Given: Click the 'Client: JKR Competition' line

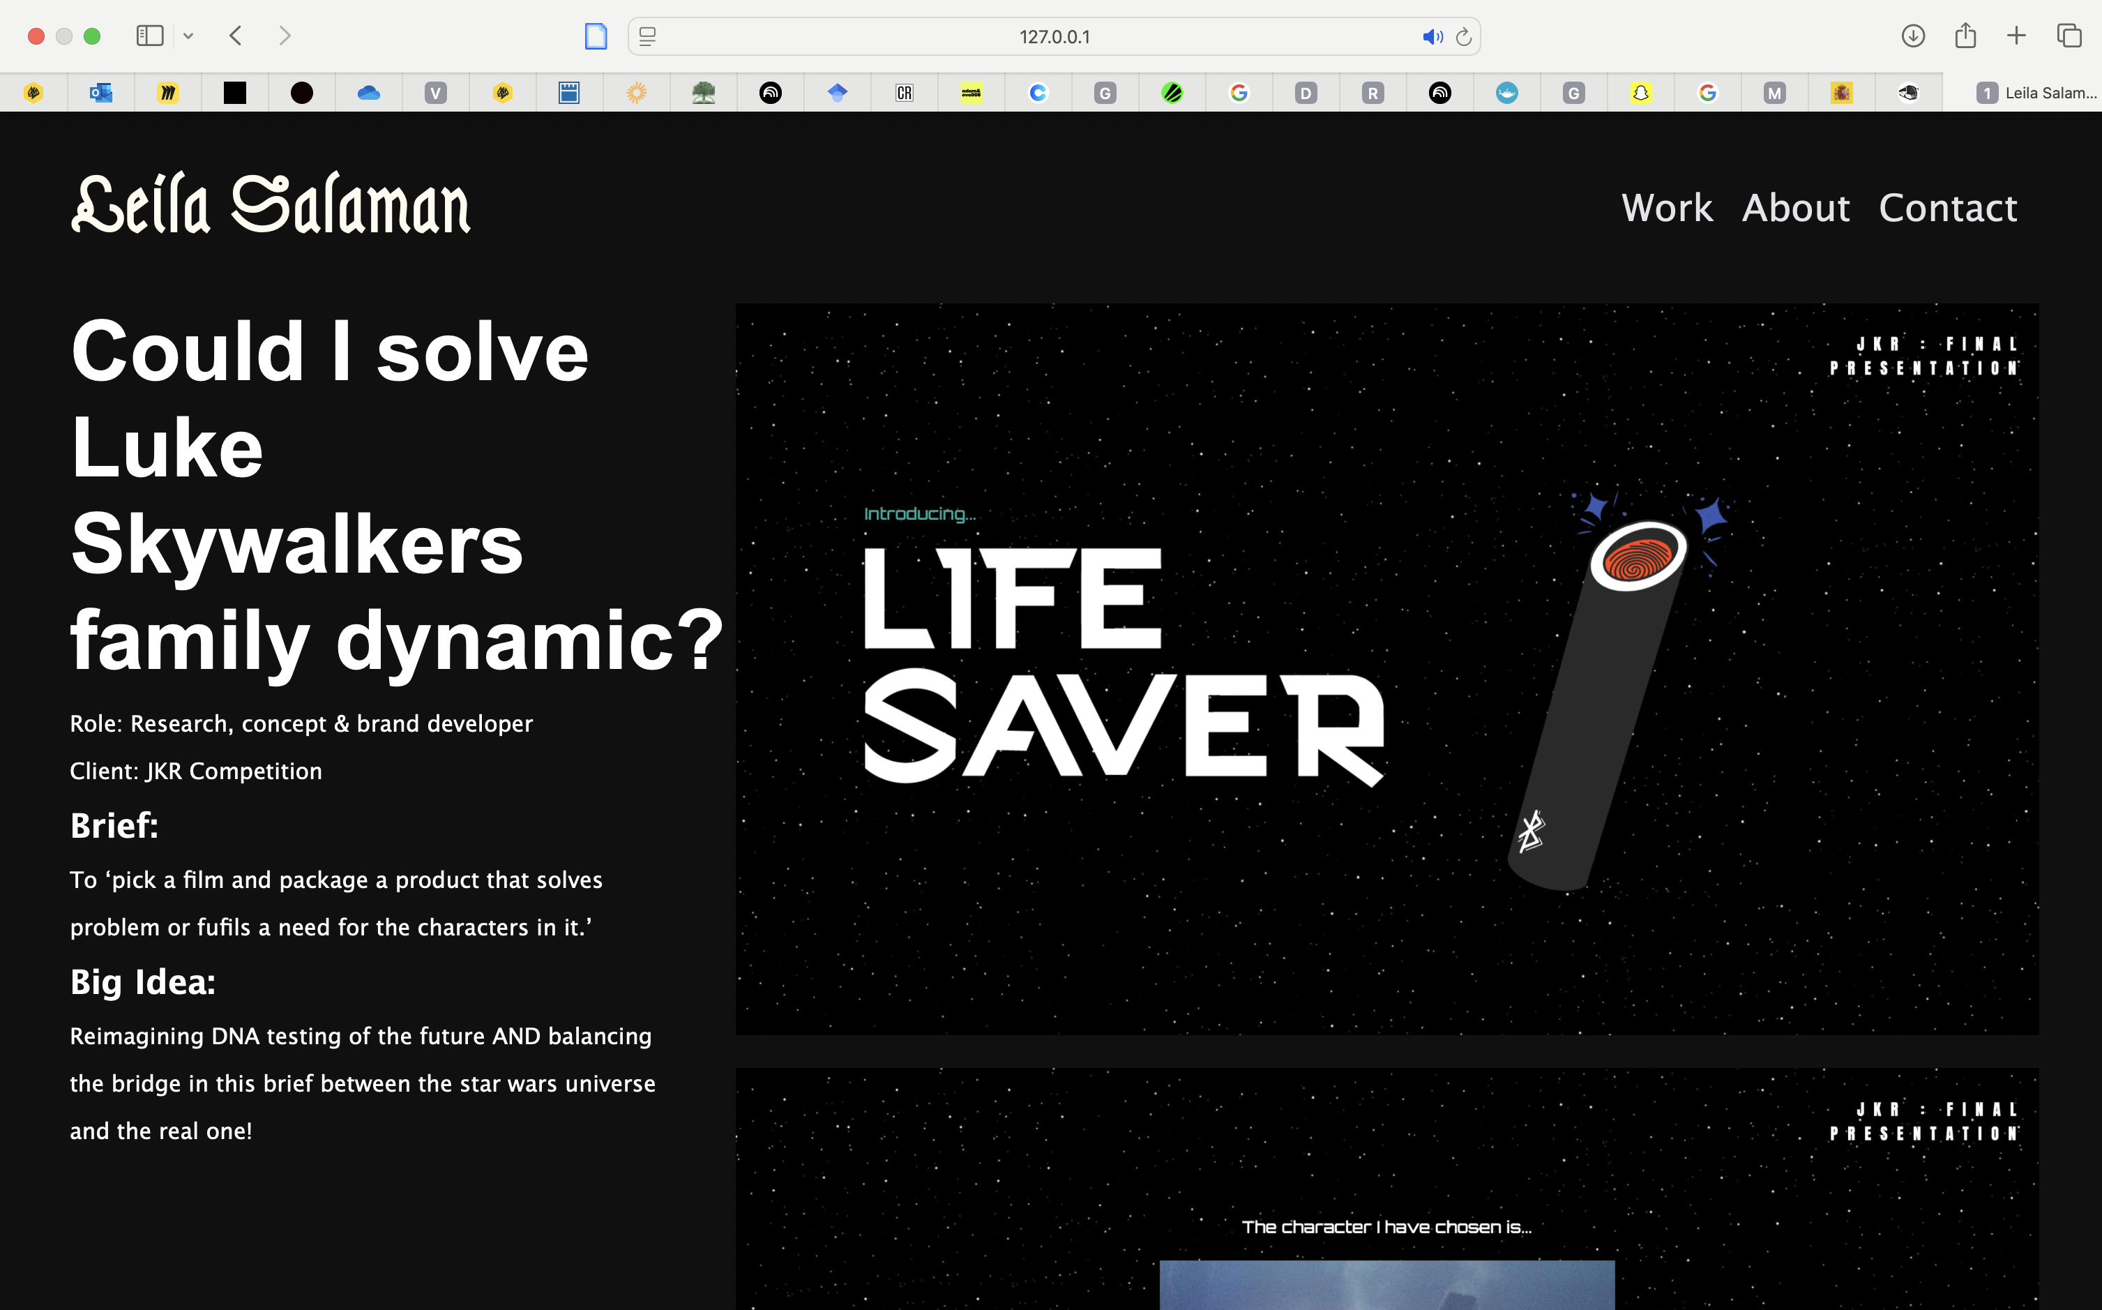Looking at the screenshot, I should (196, 771).
